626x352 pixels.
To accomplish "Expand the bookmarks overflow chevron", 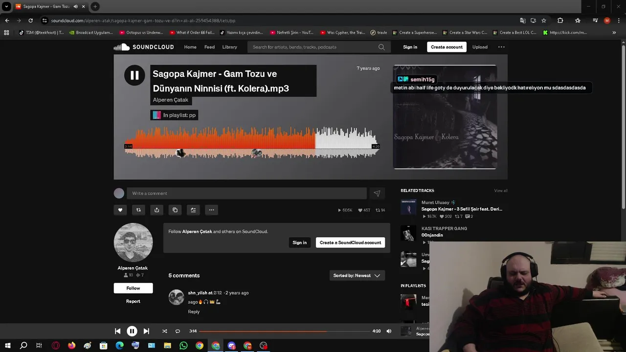I will tap(614, 33).
